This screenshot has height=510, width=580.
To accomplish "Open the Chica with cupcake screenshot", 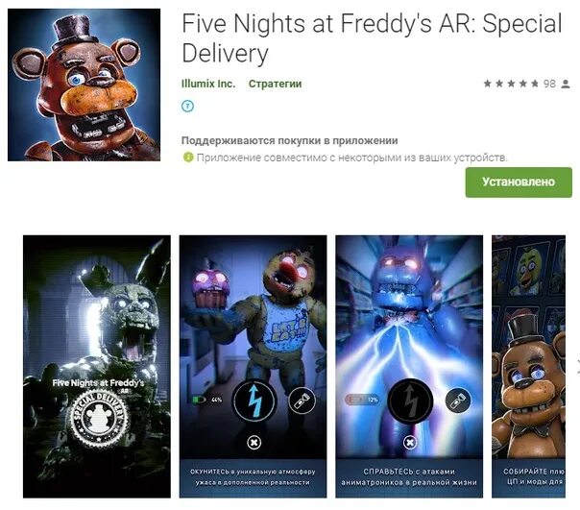I will tap(253, 366).
